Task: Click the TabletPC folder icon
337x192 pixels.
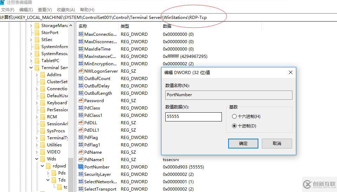Action: [x=37, y=61]
